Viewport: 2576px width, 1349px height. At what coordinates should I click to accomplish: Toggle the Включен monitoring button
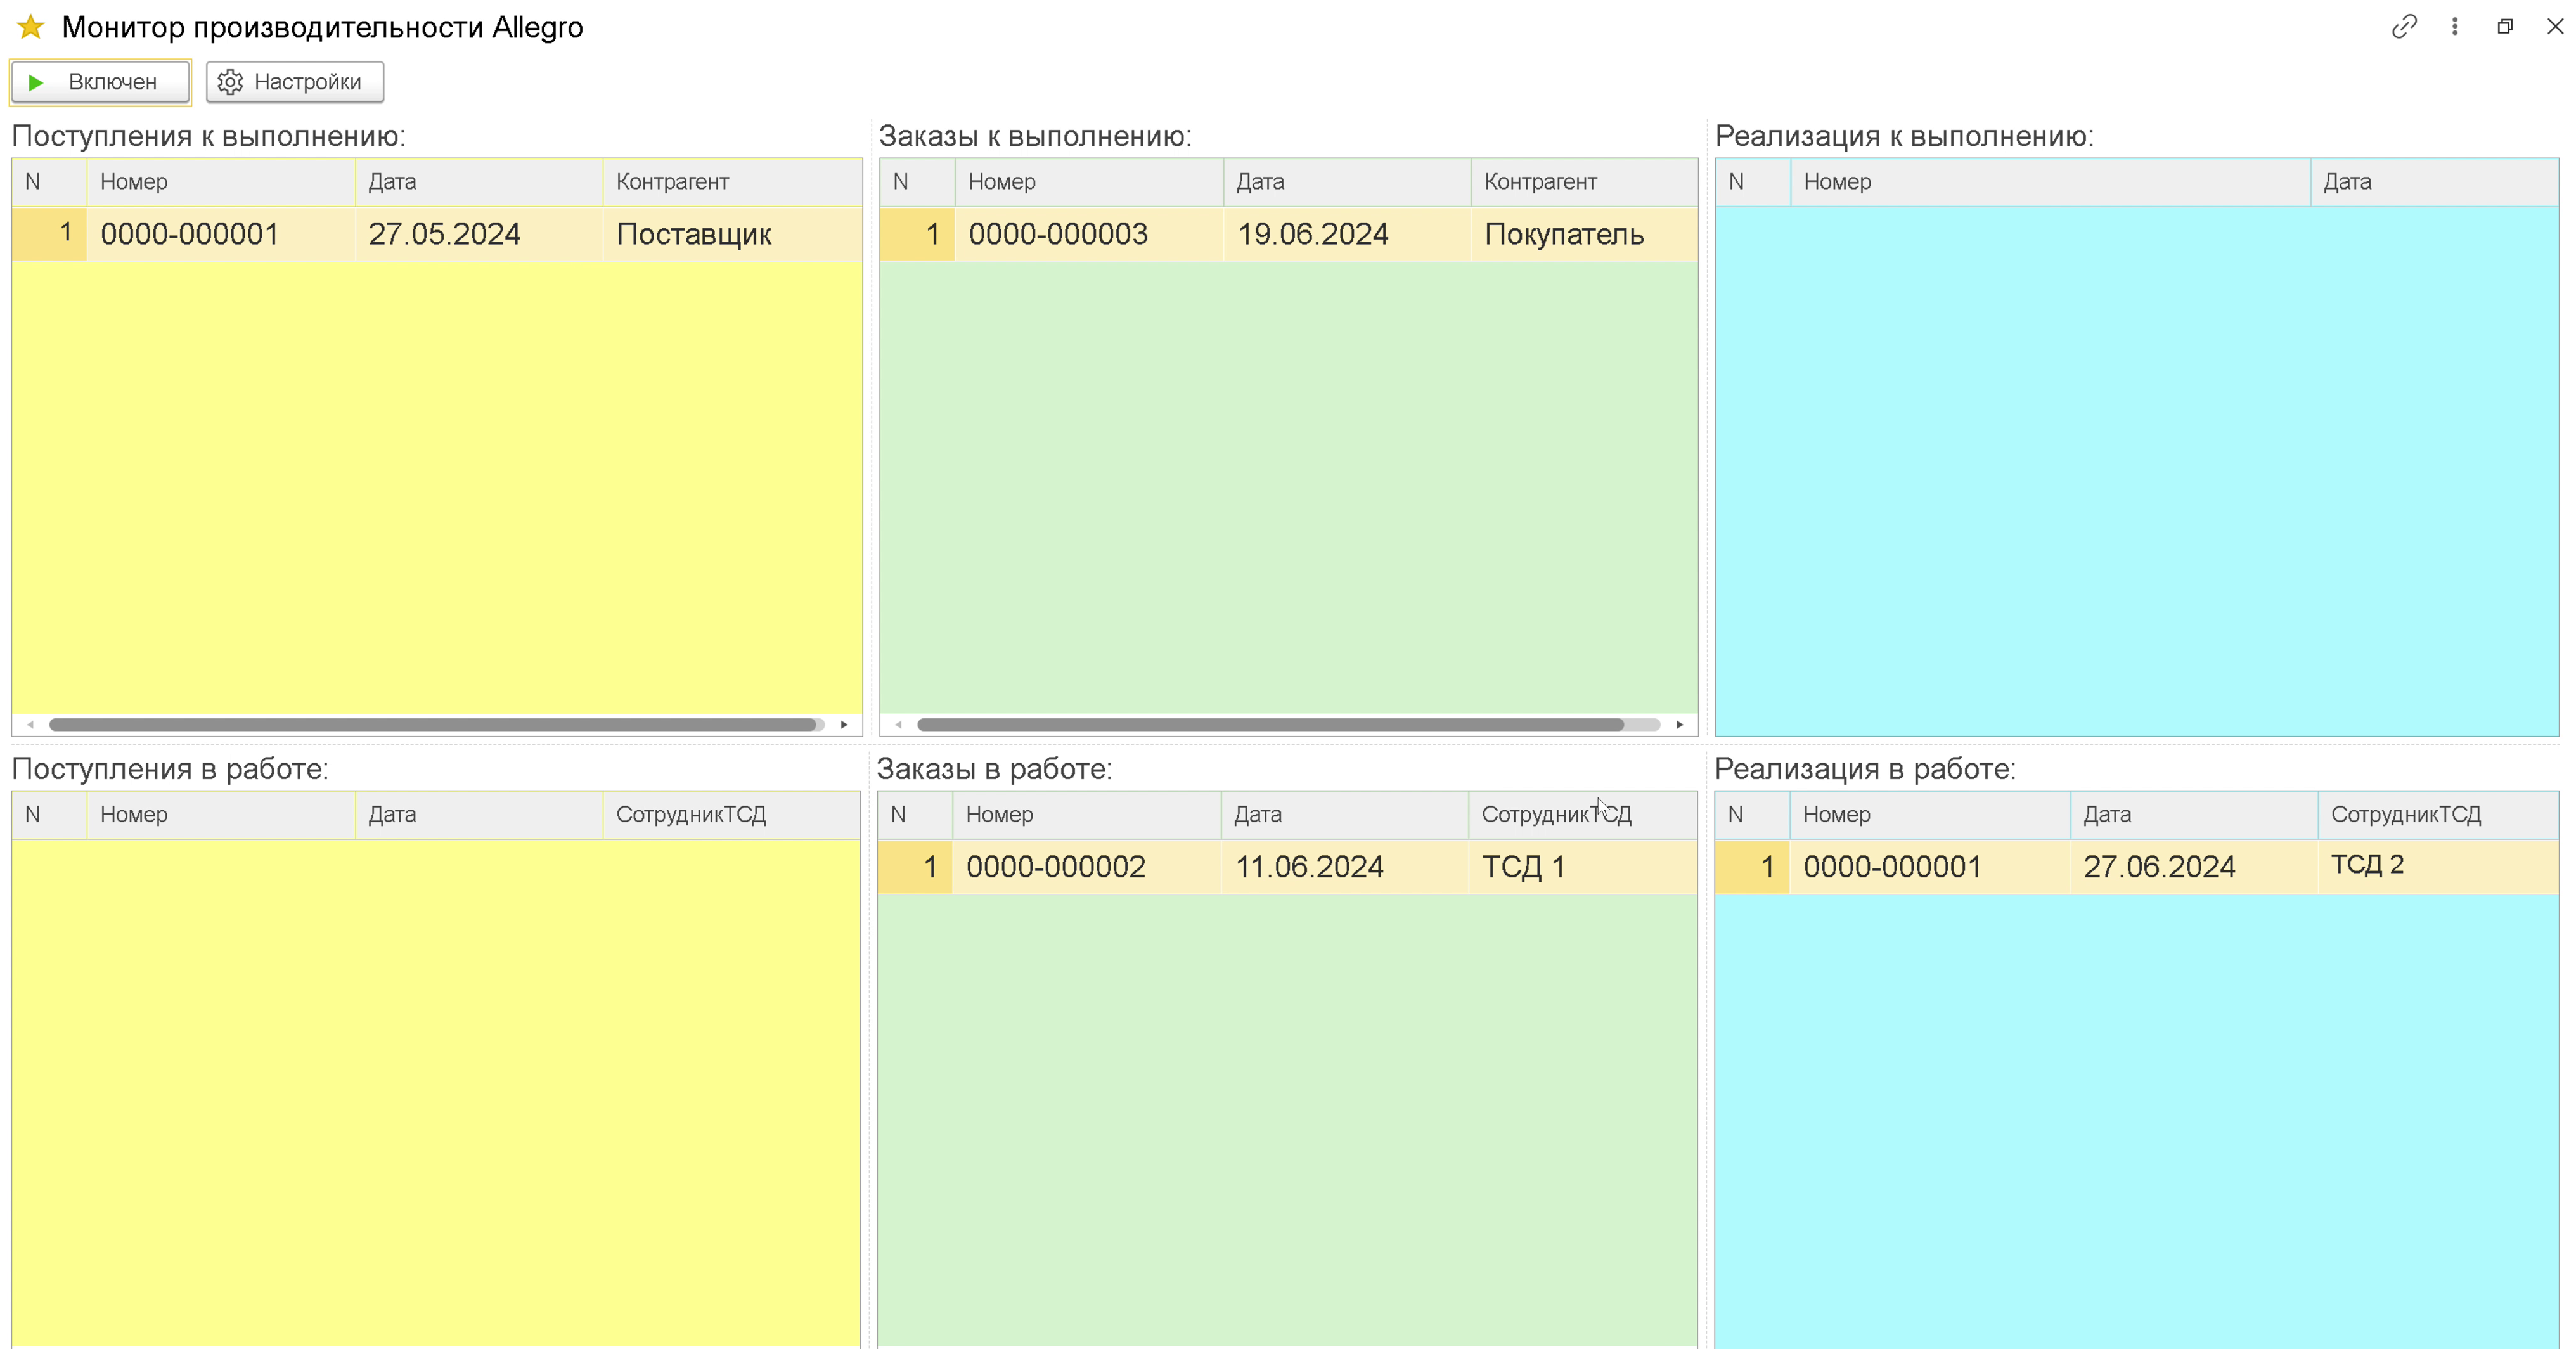pyautogui.click(x=100, y=82)
